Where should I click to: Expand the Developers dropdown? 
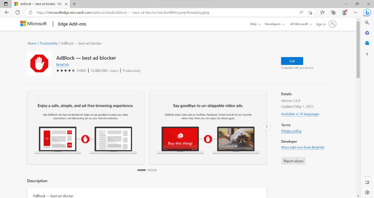tap(274, 24)
